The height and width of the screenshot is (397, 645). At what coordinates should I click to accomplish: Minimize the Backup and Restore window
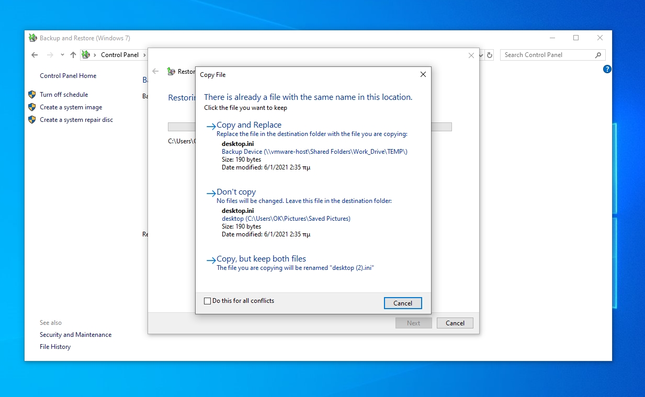click(552, 38)
